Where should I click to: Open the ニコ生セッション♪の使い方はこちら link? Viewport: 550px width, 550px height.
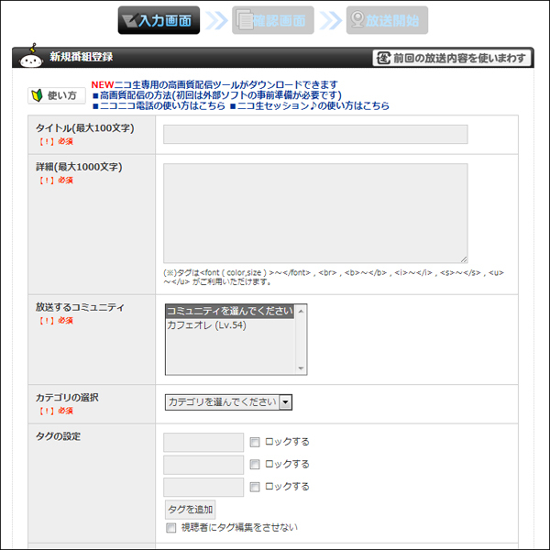[313, 106]
